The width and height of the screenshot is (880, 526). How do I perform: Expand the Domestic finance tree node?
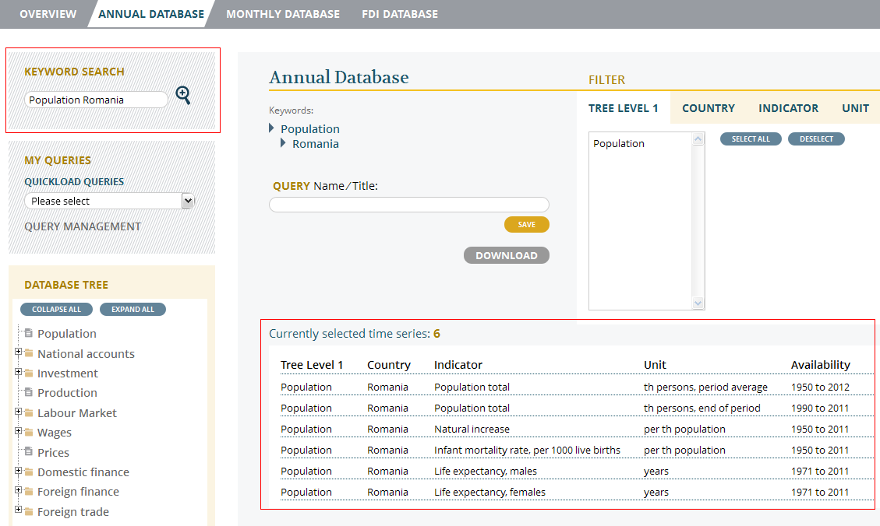pyautogui.click(x=18, y=471)
